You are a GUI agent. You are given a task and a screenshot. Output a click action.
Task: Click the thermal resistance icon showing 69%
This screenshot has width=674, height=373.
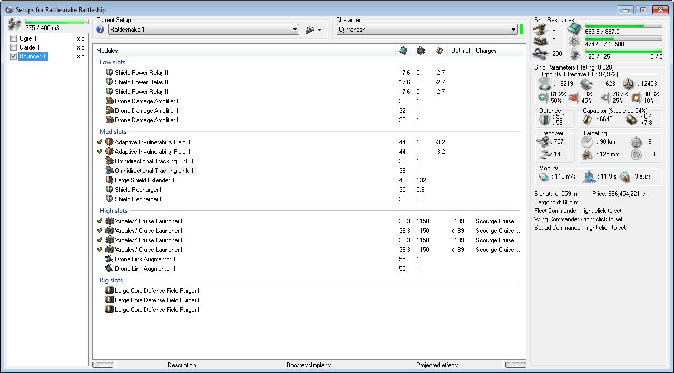[573, 97]
